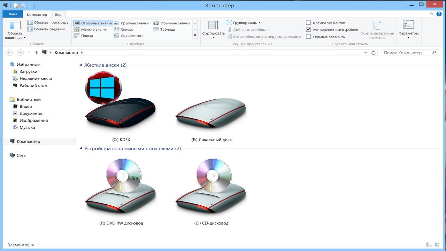The height and width of the screenshot is (251, 446).
Task: Open the Файл menu tab
Action: (13, 14)
